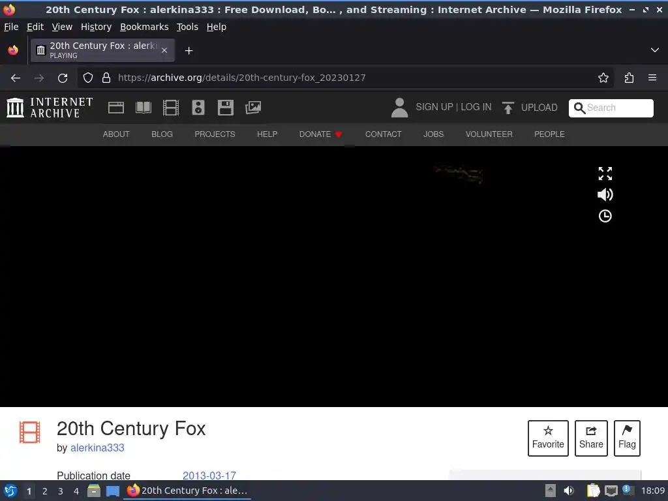Enter fullscreen on video player
This screenshot has width=668, height=501.
(x=605, y=174)
